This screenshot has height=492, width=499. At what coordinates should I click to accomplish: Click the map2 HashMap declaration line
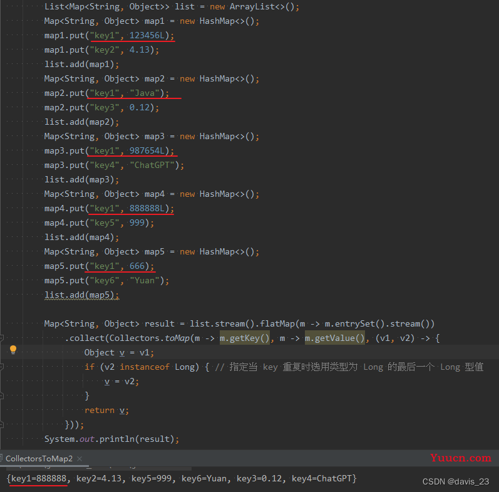coord(152,79)
